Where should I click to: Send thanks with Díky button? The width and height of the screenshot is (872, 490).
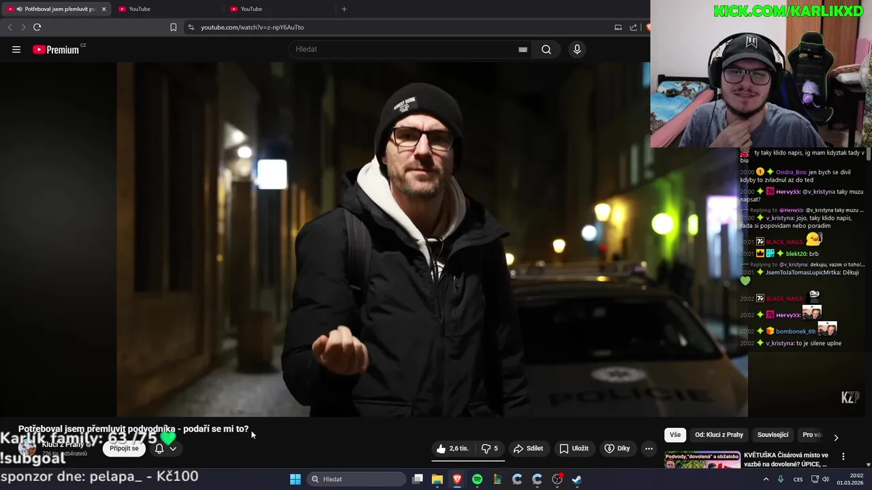[x=617, y=448]
